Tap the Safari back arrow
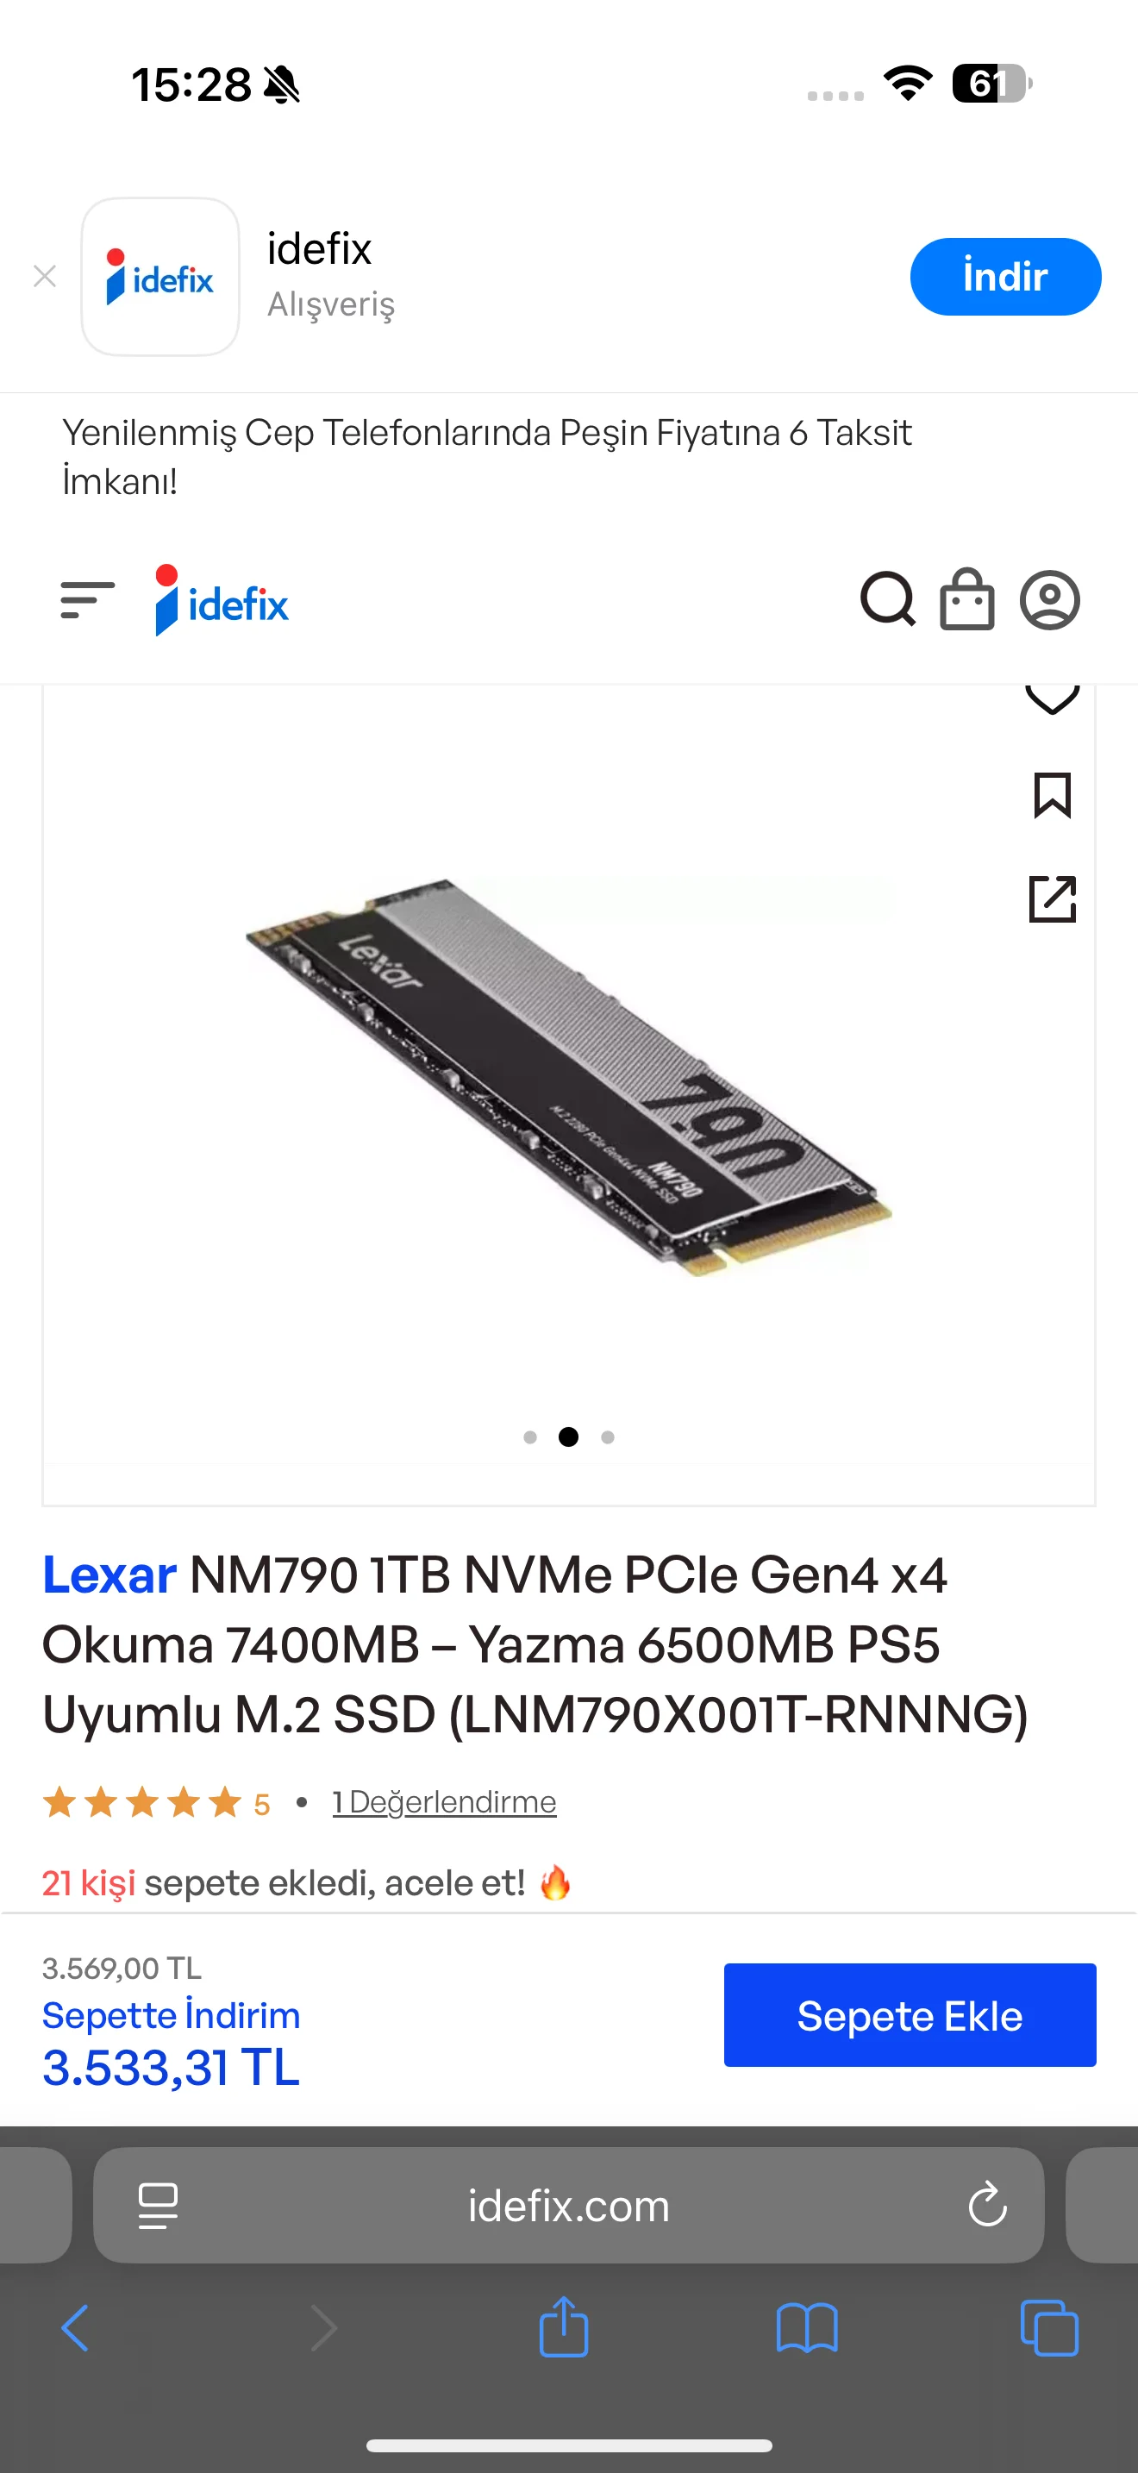Viewport: 1138px width, 2473px height. click(75, 2329)
